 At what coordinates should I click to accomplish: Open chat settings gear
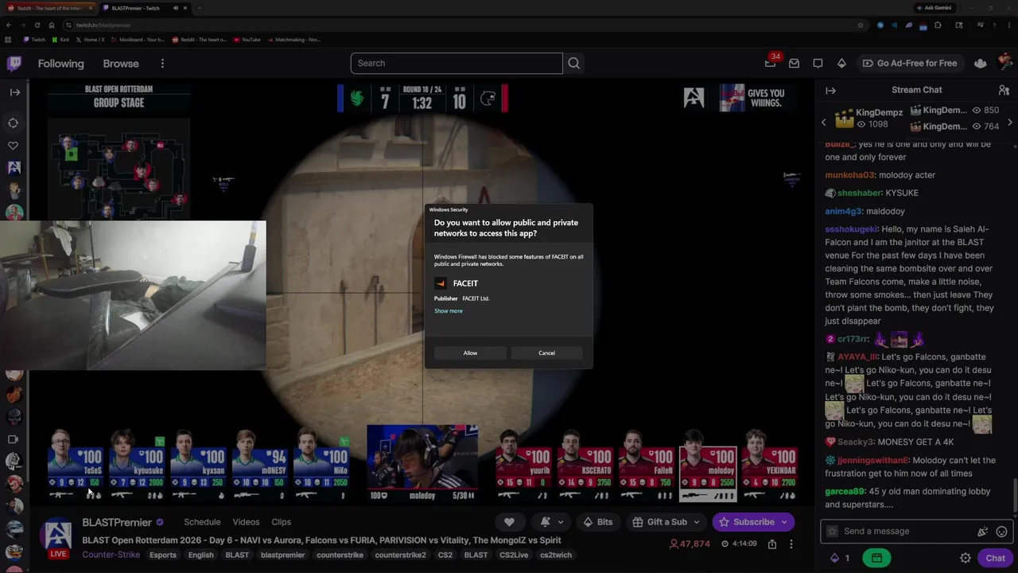[965, 558]
